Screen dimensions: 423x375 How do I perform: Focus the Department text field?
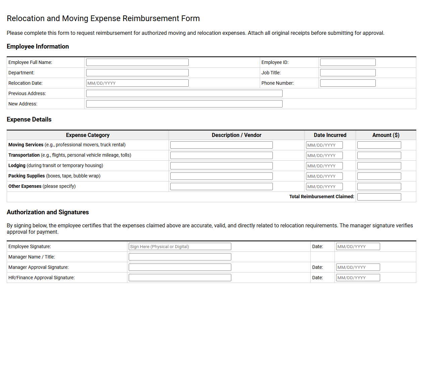click(x=137, y=73)
